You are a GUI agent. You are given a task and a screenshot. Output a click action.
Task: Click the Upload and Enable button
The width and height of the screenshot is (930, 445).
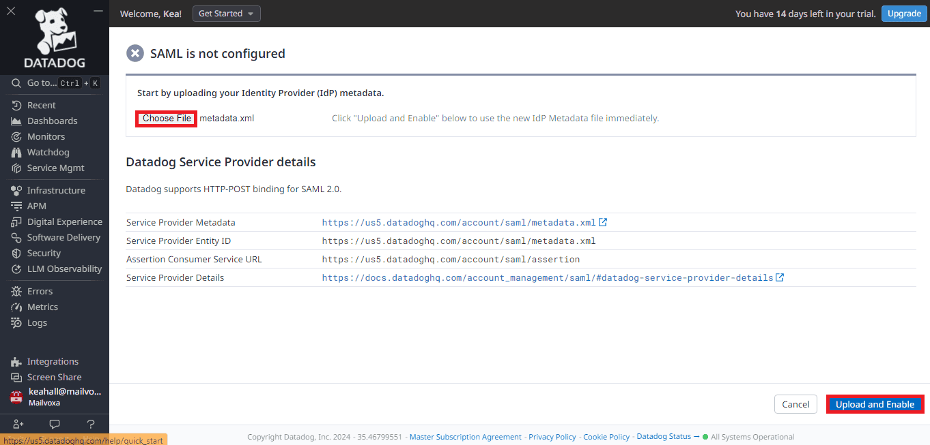875,404
